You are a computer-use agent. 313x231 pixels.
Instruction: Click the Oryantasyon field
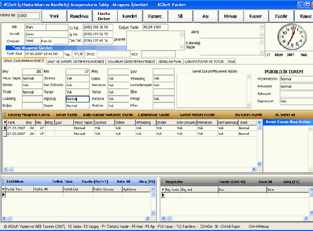point(296,79)
